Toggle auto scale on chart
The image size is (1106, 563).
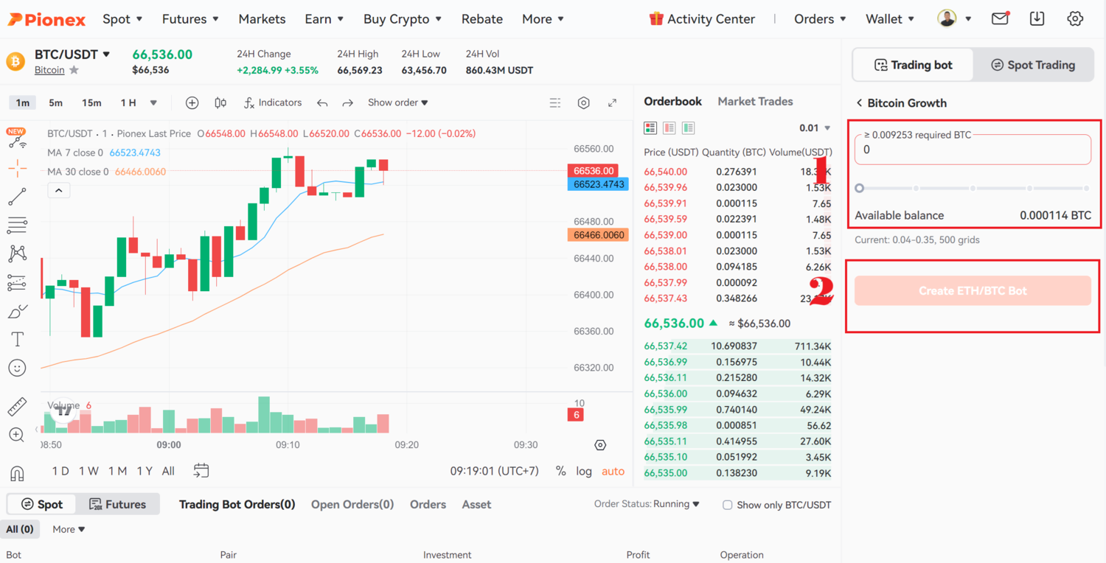point(613,471)
